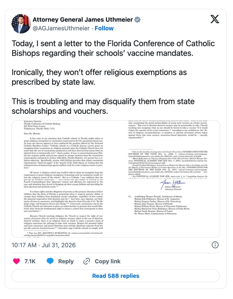Open the signature page of the letter image

click(x=168, y=179)
